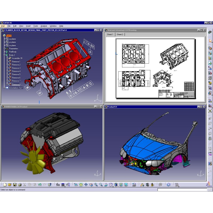Click the Existing Component icon
Screen dimensions: 213x213
(x=210, y=63)
